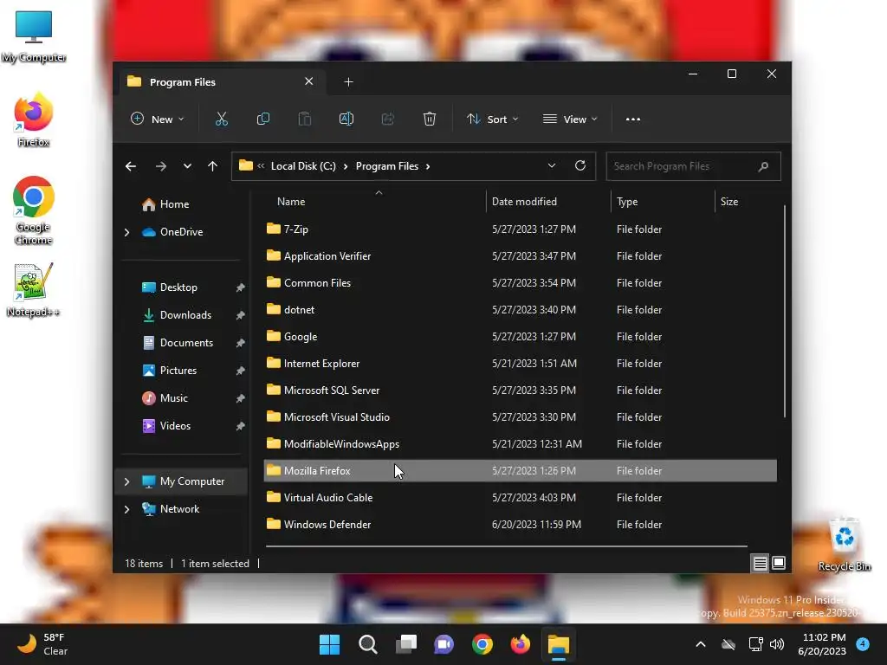887x665 pixels.
Task: Open the Sort options dropdown
Action: coord(492,119)
